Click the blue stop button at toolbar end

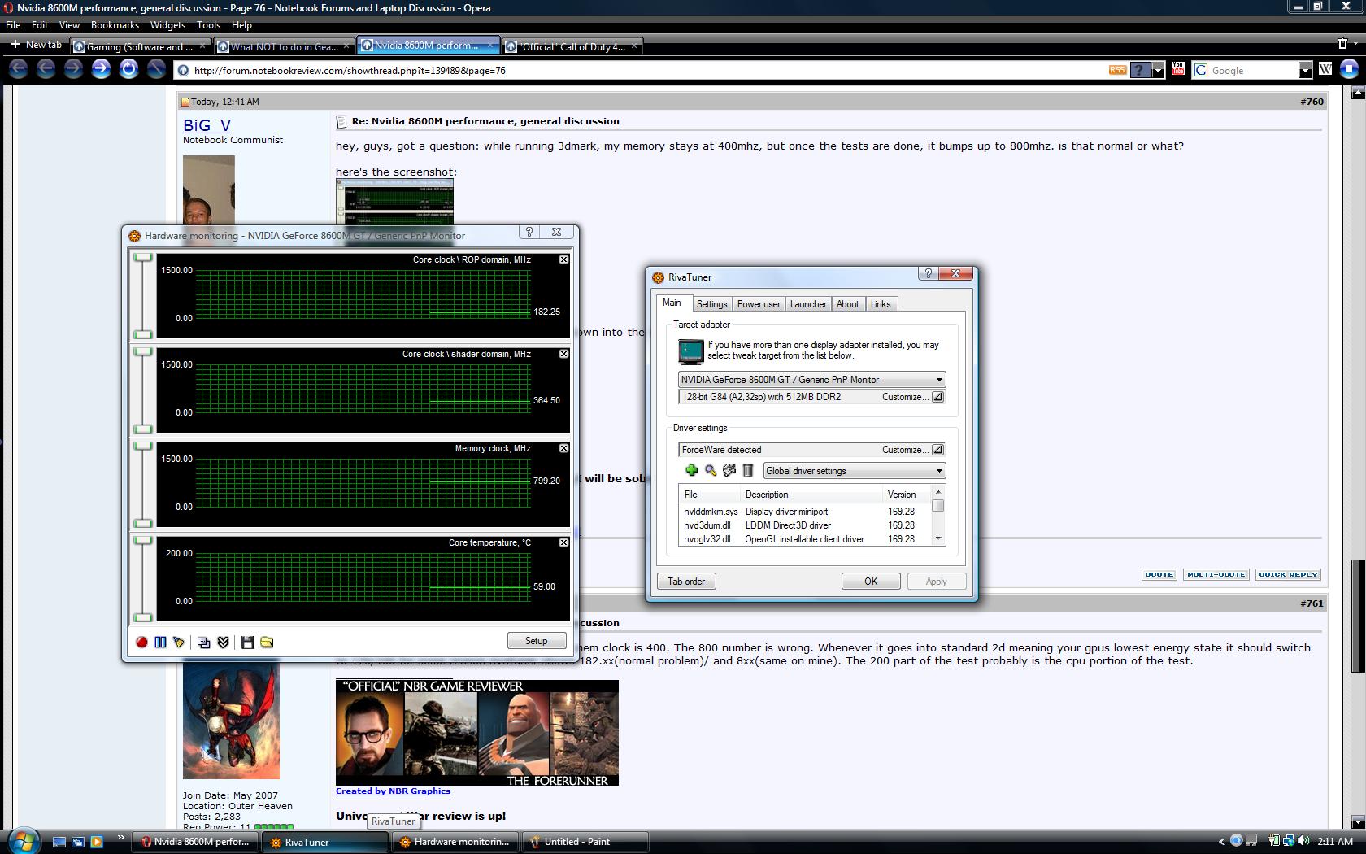(1350, 70)
